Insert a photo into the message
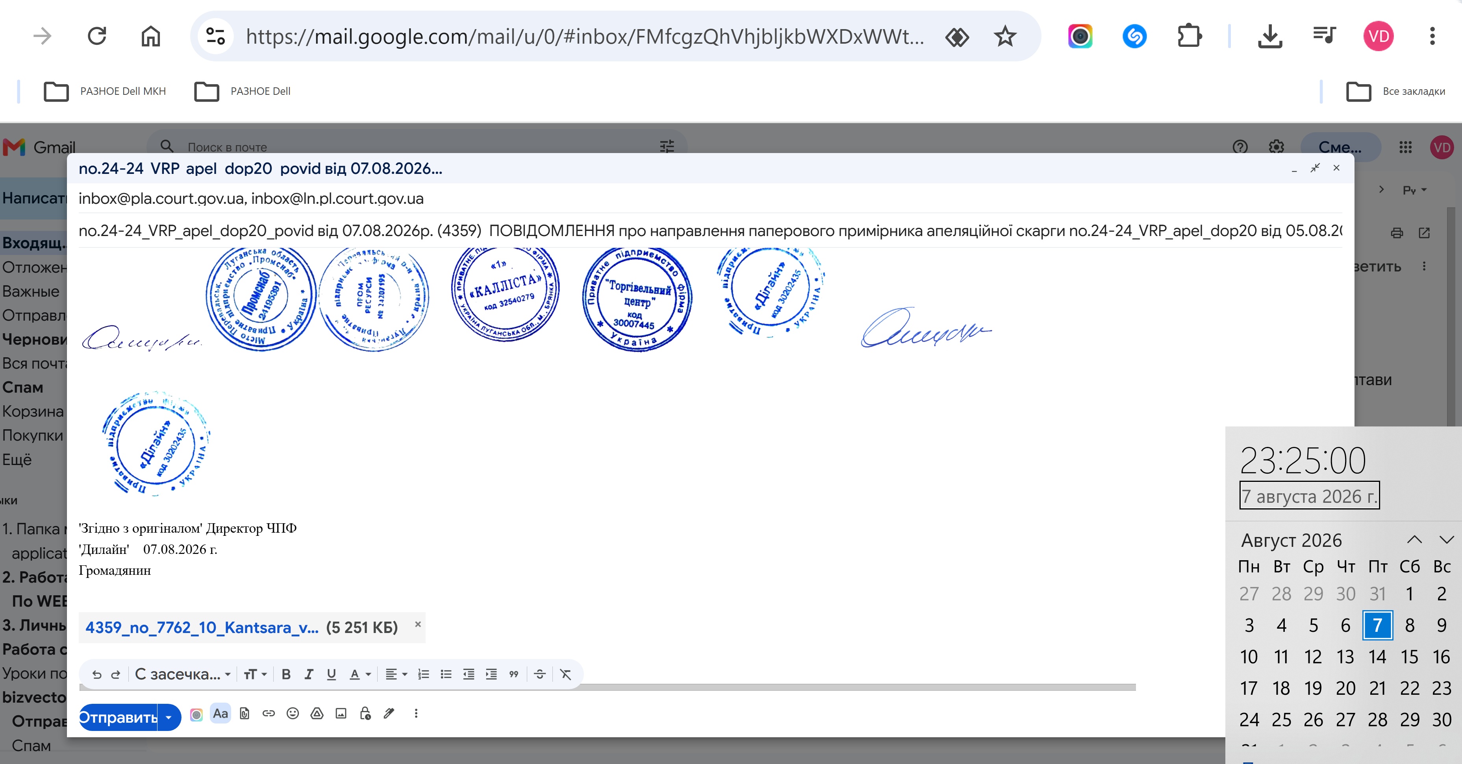Screen dimensions: 1462x764 point(341,714)
